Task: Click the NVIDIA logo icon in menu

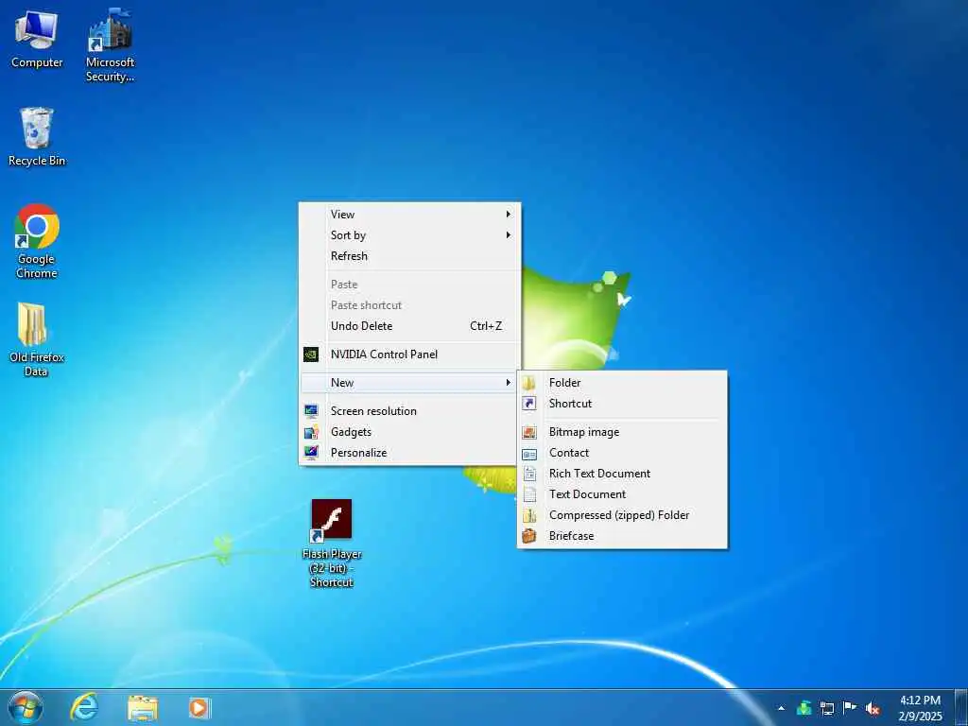Action: [x=311, y=354]
